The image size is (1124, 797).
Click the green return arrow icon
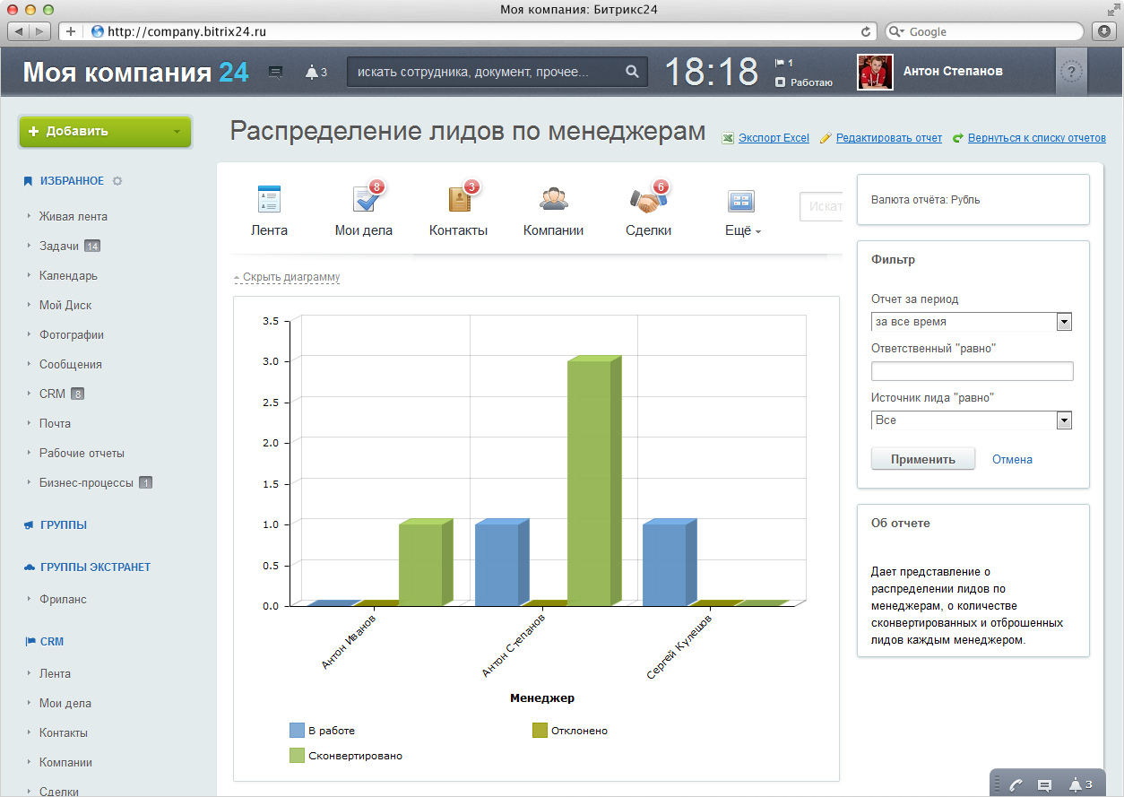coord(958,138)
